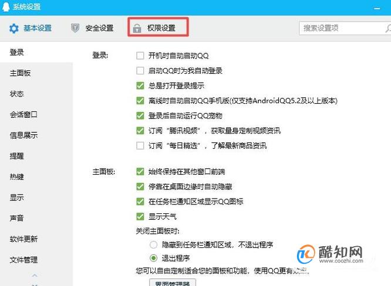Focus the 搜索设置项 search field

(345, 28)
